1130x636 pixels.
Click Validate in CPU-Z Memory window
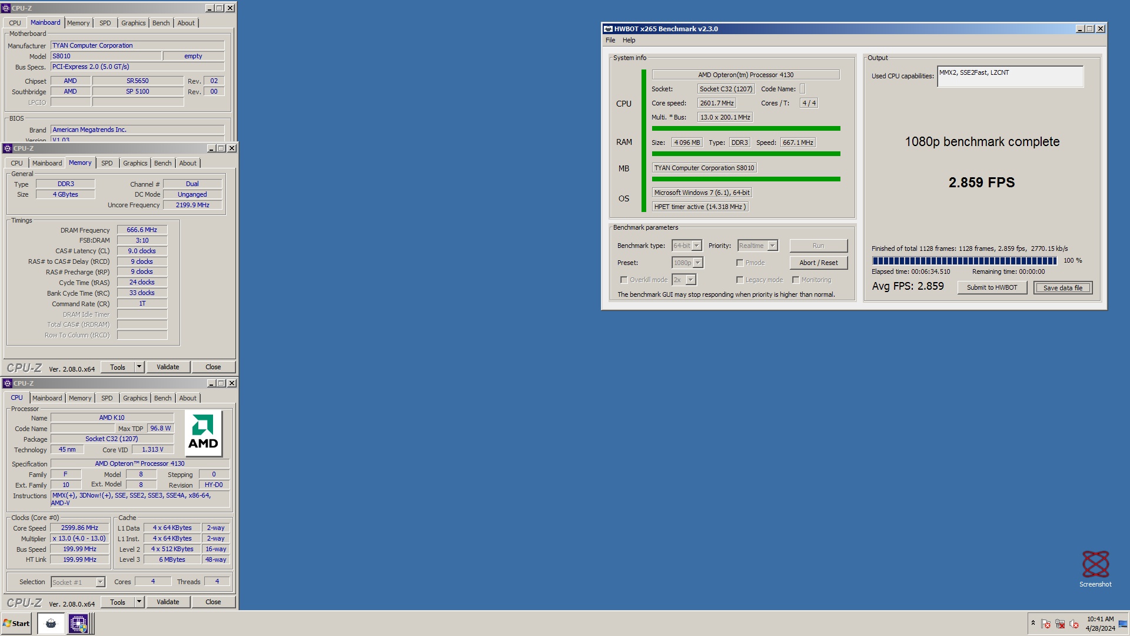[x=168, y=367]
